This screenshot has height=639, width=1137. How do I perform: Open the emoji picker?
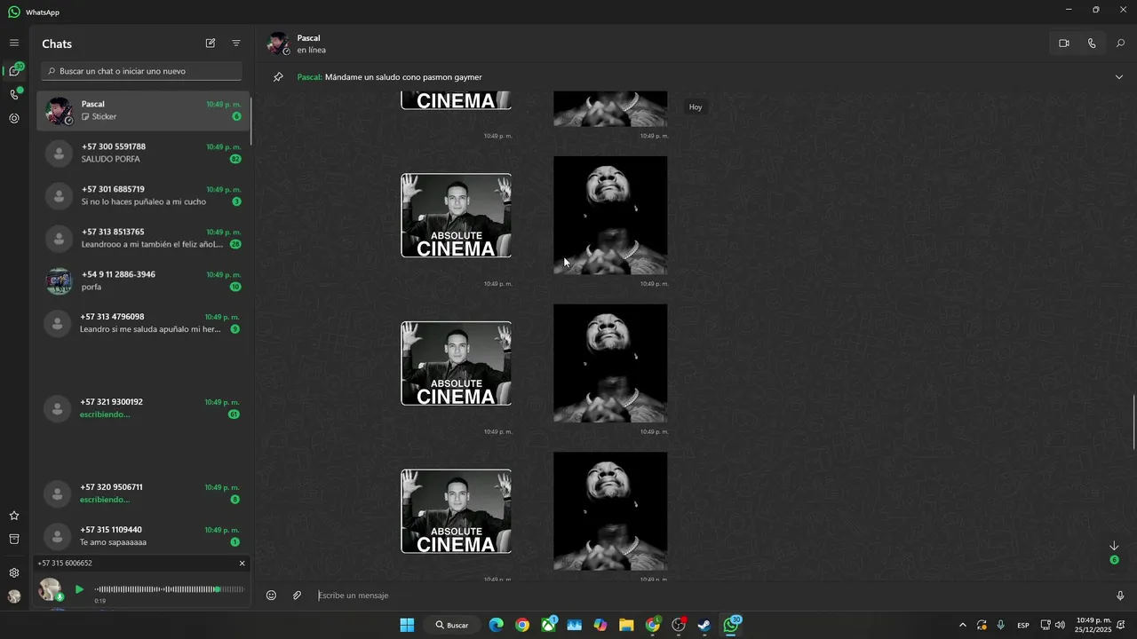point(272,596)
